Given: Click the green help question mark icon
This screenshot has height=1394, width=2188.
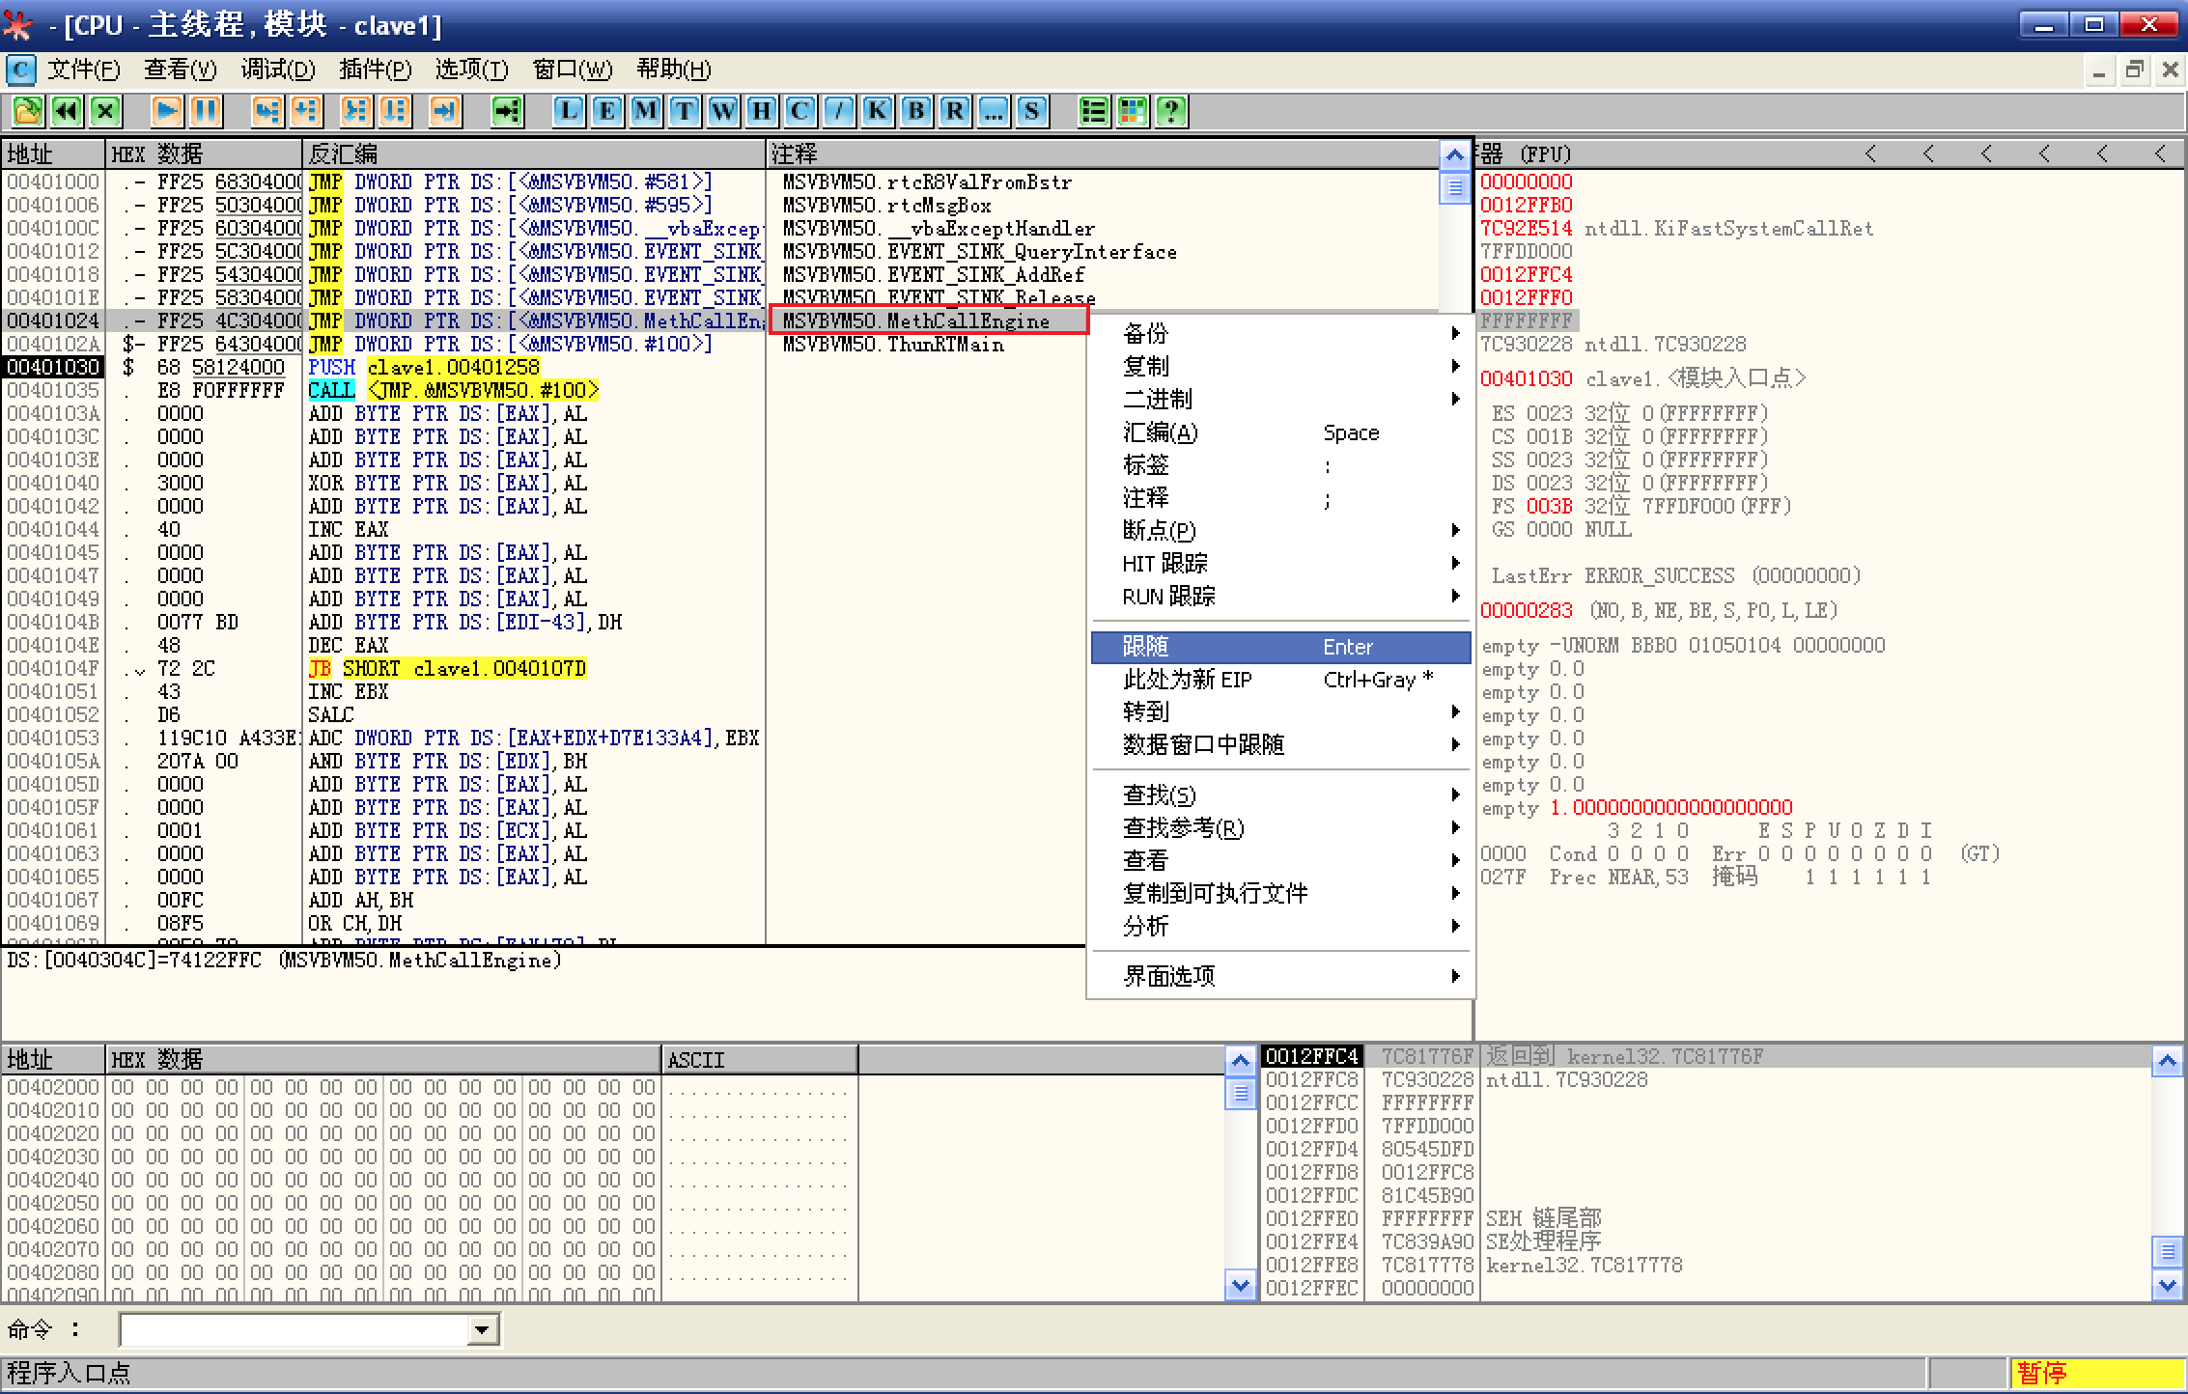Looking at the screenshot, I should point(1171,111).
